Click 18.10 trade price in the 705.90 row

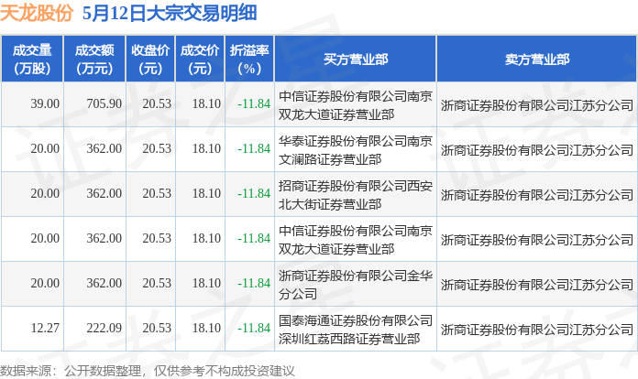206,104
